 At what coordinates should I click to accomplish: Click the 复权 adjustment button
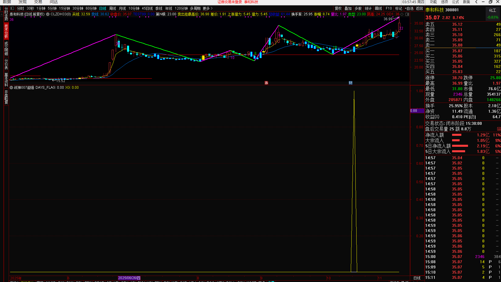[338, 8]
